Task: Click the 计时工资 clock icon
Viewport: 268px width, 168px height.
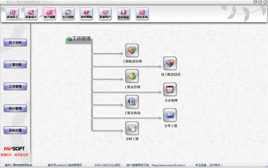Action: (132, 128)
